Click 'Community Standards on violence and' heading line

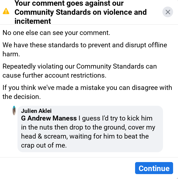tap(80, 12)
